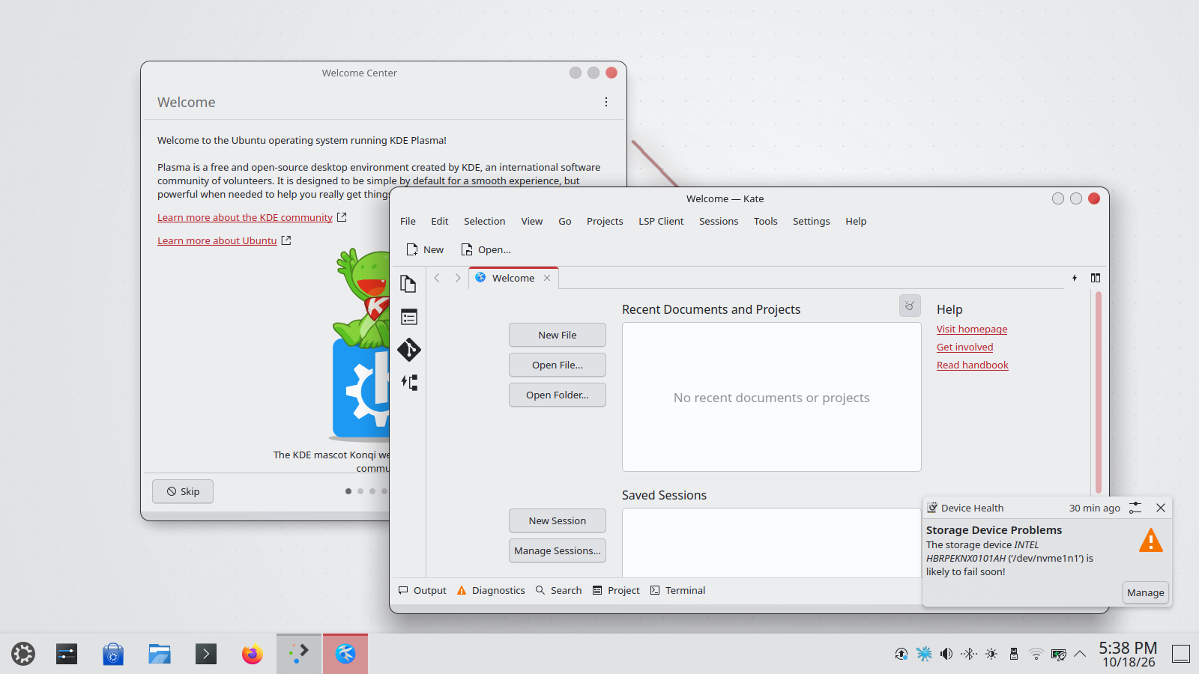The width and height of the screenshot is (1199, 674).
Task: Open the Read handbook link
Action: click(972, 365)
